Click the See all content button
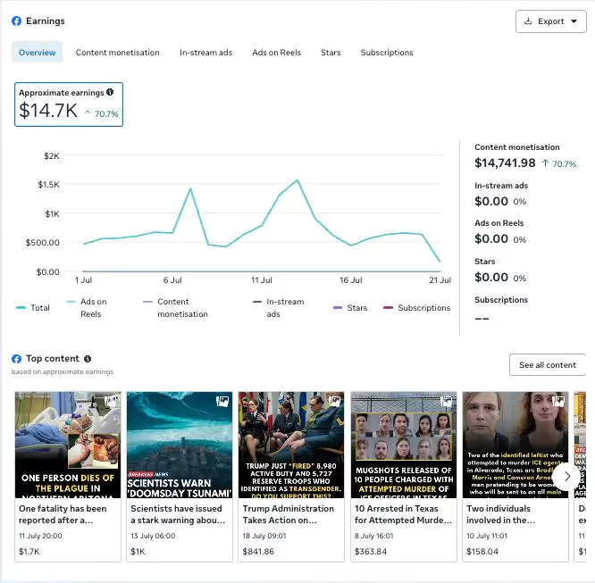Image resolution: width=595 pixels, height=583 pixels. tap(548, 364)
